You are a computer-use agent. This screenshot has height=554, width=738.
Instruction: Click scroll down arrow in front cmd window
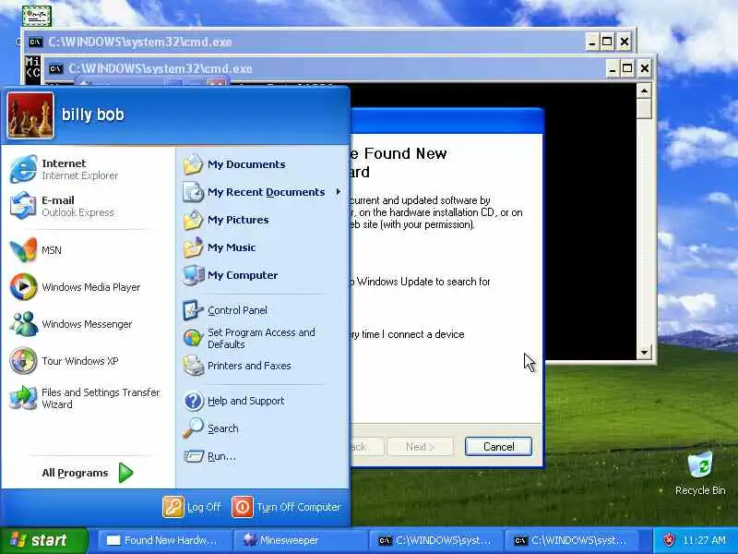click(x=644, y=352)
